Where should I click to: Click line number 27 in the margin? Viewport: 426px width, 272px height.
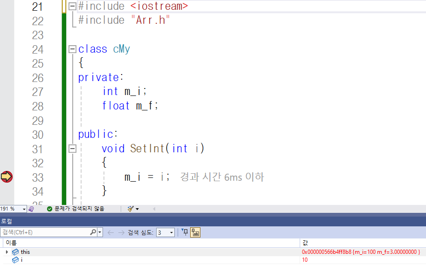click(x=37, y=92)
